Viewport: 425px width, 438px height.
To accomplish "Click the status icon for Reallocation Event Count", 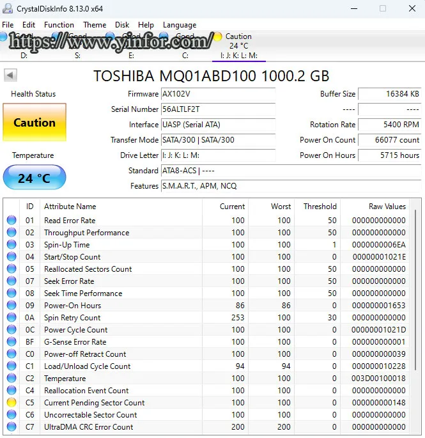I will pos(12,390).
